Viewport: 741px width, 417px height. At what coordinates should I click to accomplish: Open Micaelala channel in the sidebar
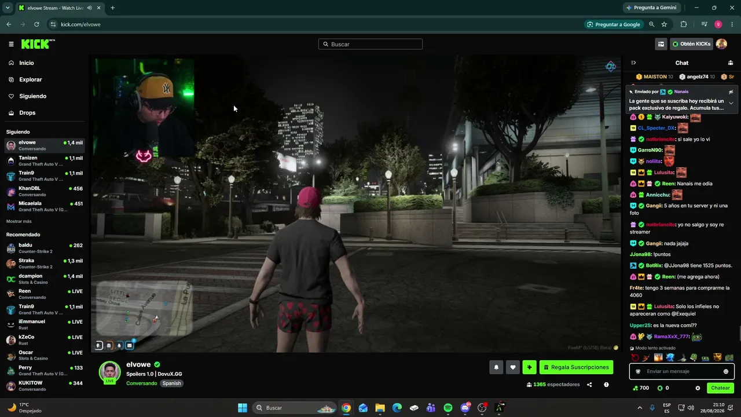pos(45,207)
